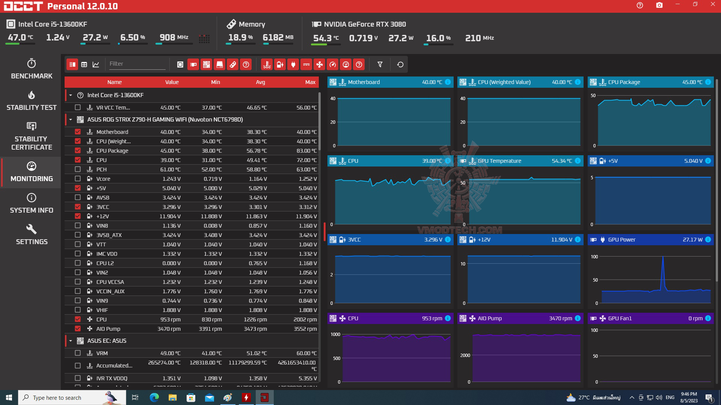Click the funnel filter icon
Screen dimensions: 721x405
point(380,64)
